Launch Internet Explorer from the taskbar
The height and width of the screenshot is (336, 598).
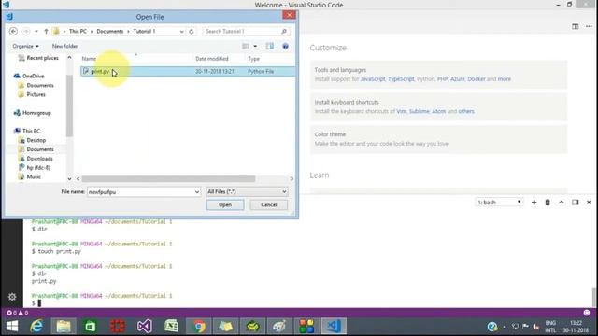point(36,326)
